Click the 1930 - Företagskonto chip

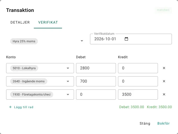[x=32, y=94]
